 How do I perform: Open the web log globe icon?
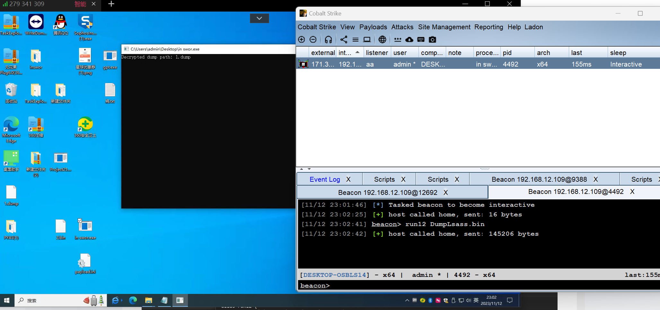click(x=382, y=39)
